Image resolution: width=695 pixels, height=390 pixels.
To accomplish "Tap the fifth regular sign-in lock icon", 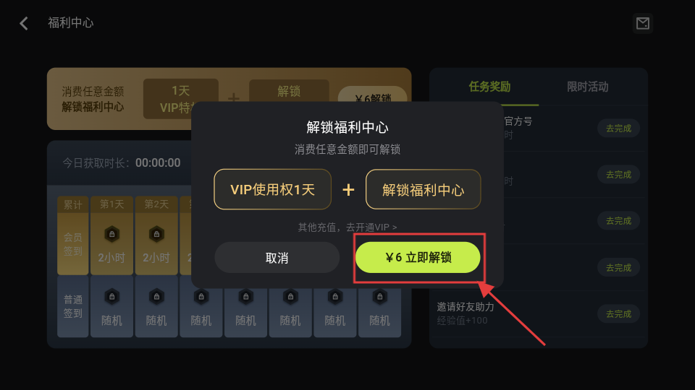I will pyautogui.click(x=290, y=297).
